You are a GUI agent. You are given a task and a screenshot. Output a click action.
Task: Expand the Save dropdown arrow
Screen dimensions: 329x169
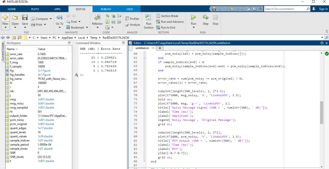(x=25, y=28)
